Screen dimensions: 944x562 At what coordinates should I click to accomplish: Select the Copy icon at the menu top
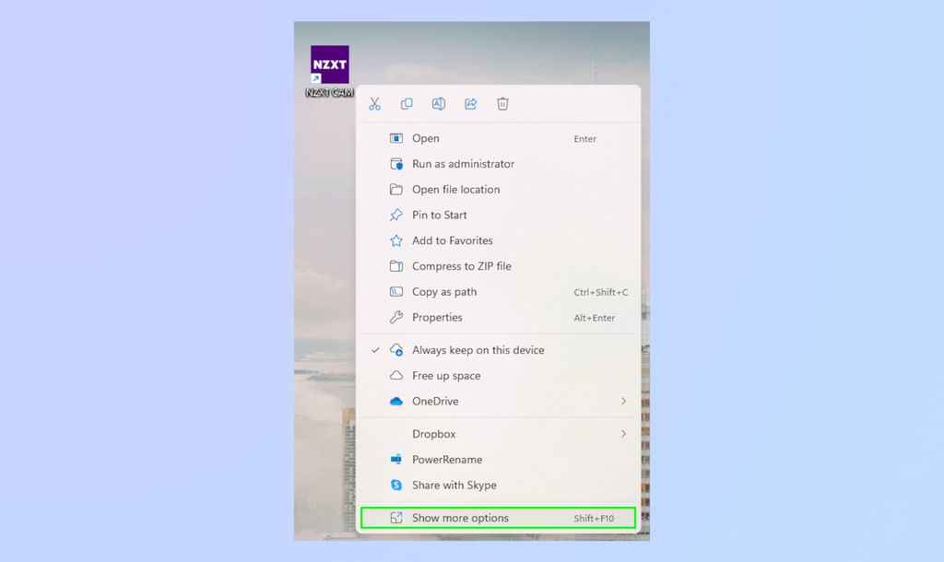tap(407, 103)
